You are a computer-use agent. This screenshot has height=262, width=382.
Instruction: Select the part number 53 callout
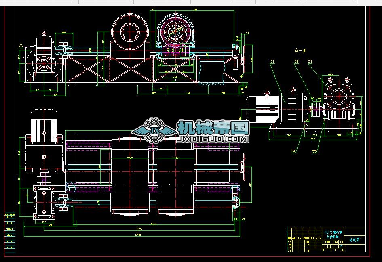click(x=310, y=61)
